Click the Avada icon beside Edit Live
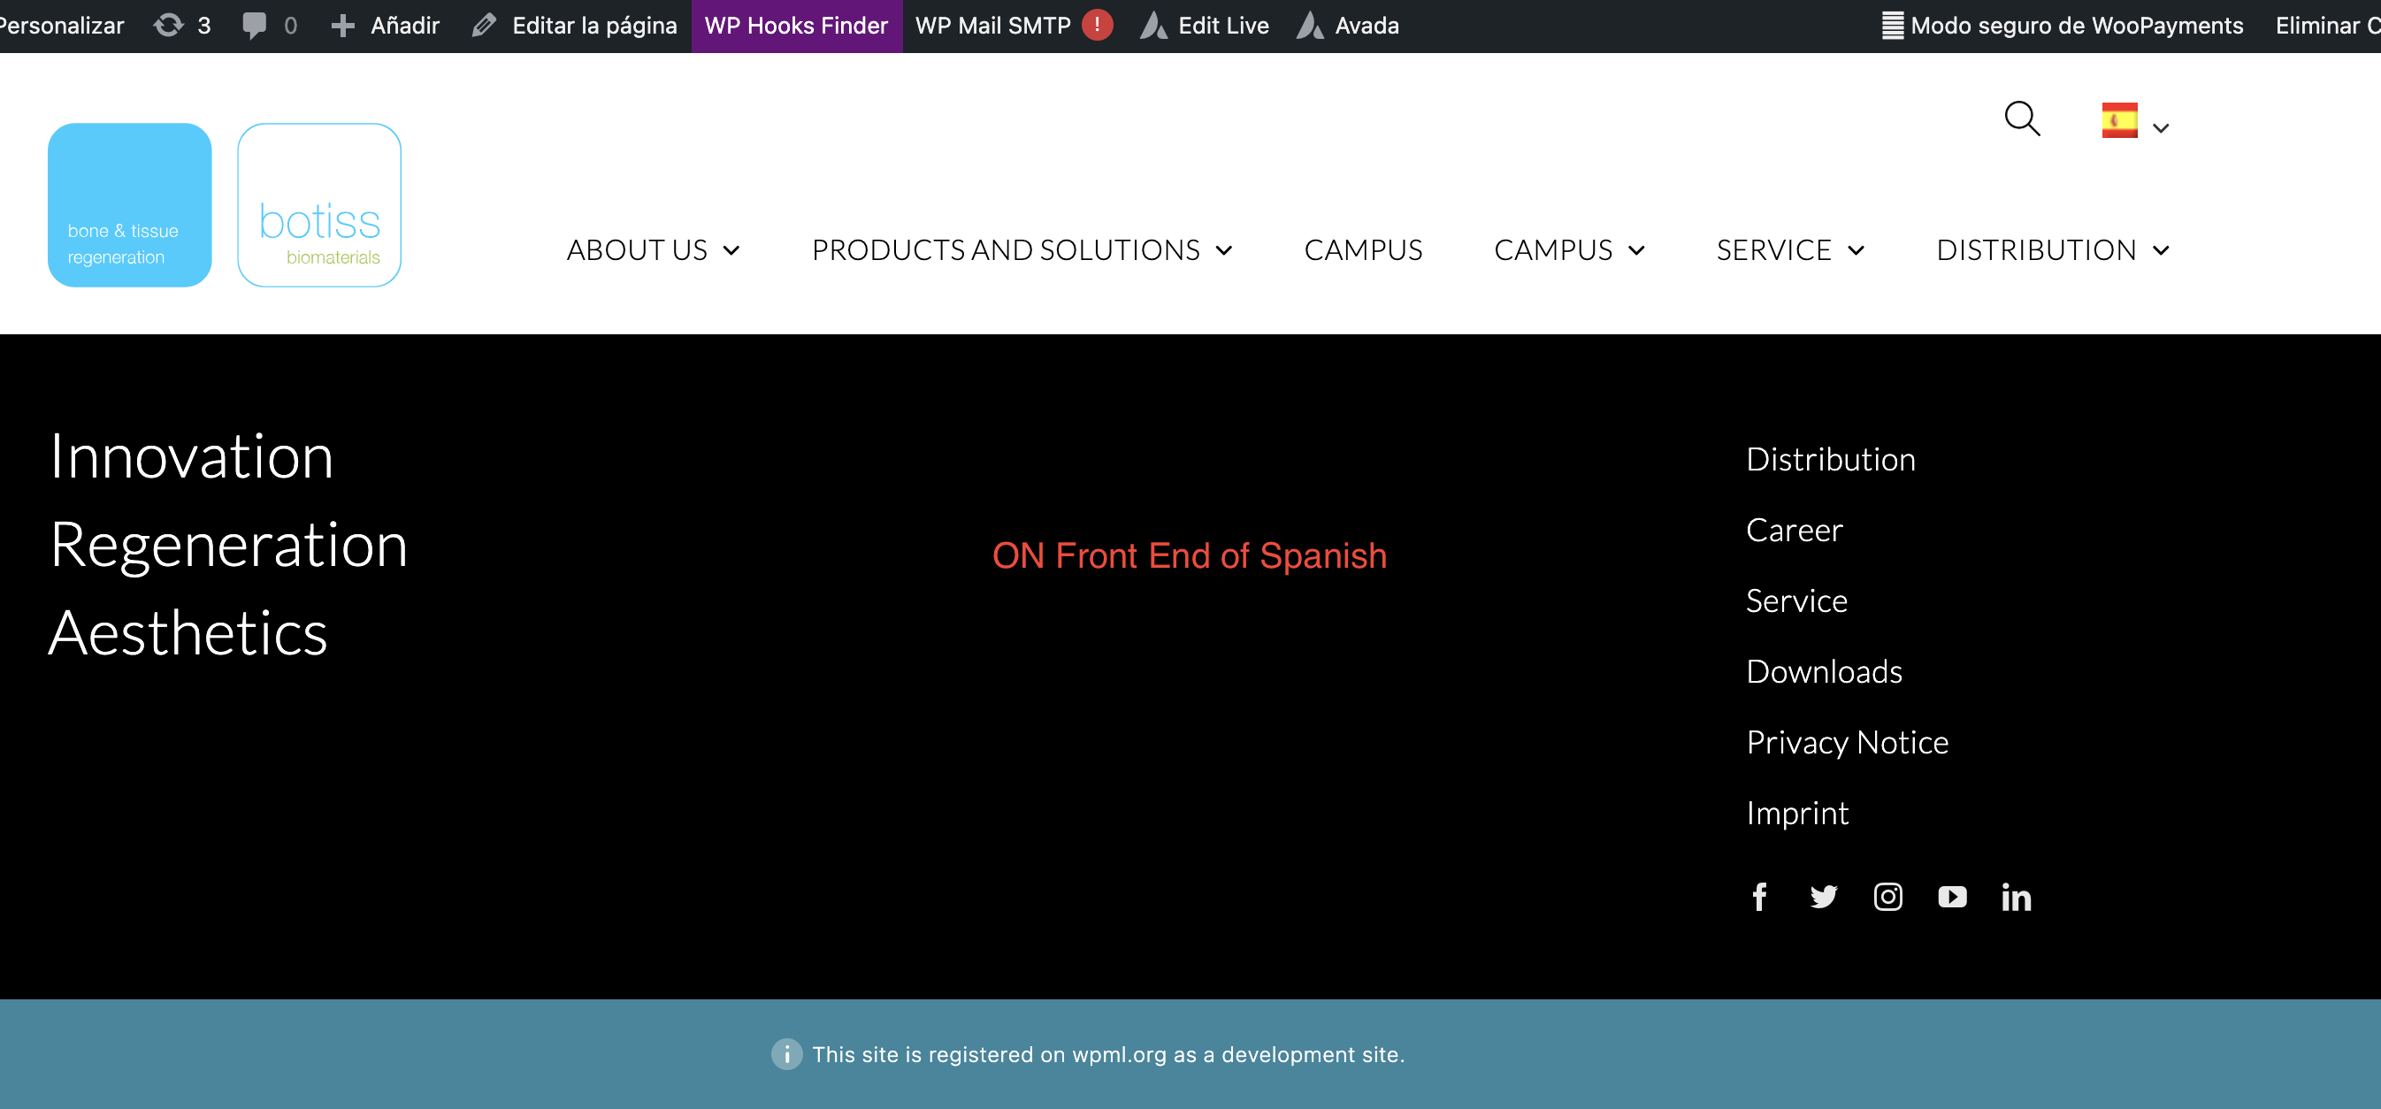 [x=1153, y=25]
